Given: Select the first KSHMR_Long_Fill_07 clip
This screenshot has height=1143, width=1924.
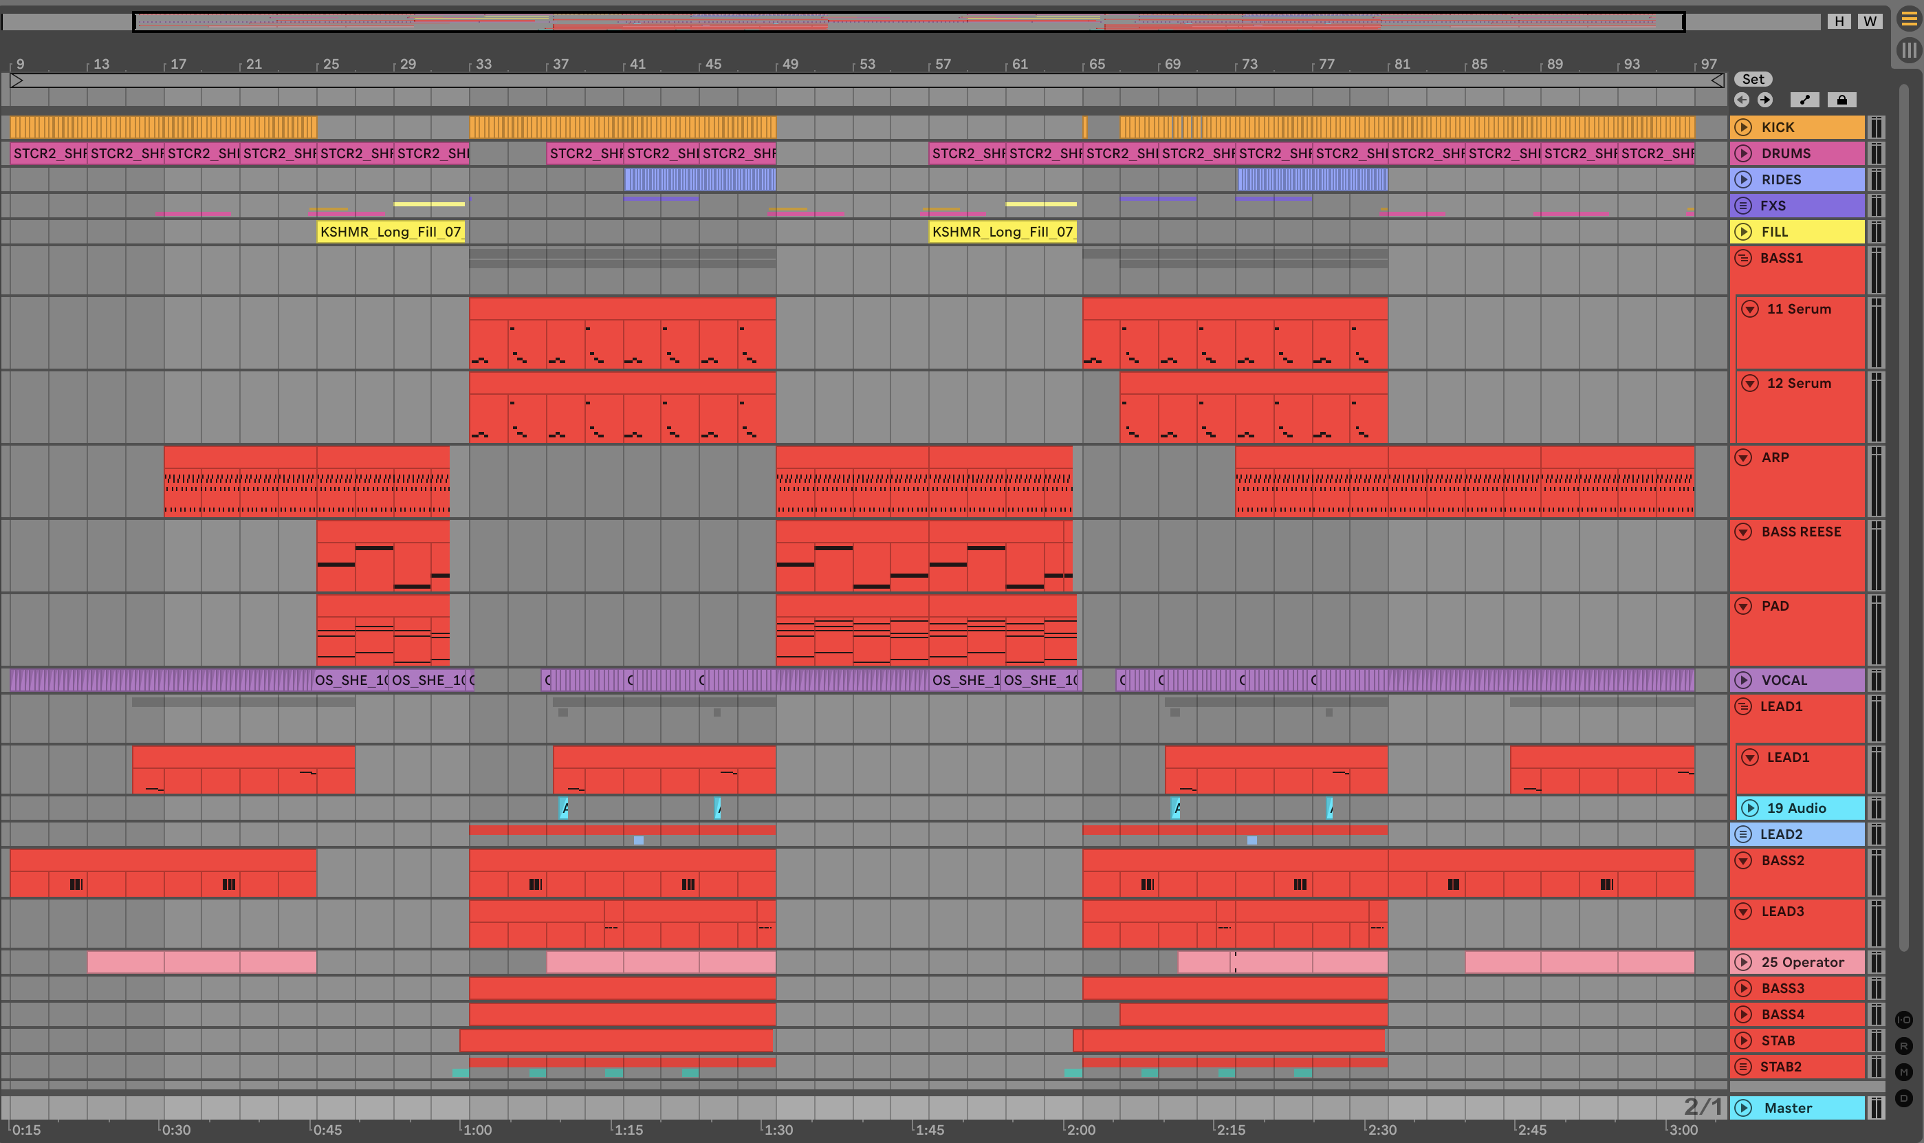Looking at the screenshot, I should [391, 232].
